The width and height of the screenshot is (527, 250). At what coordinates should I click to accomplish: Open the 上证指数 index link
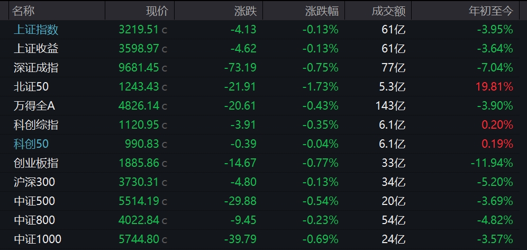(x=36, y=30)
